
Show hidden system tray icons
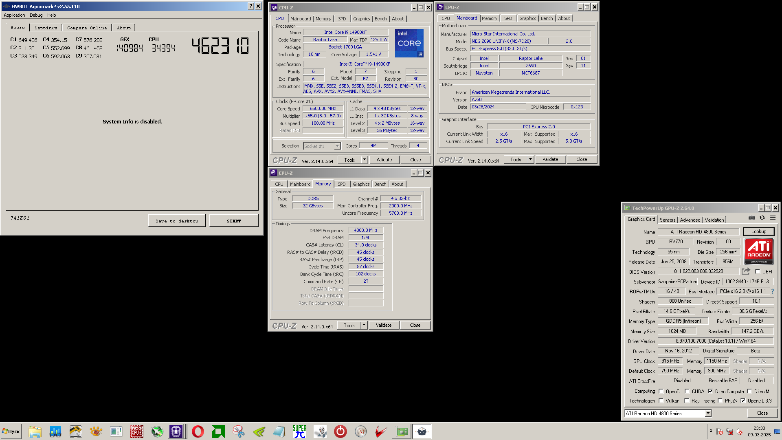pyautogui.click(x=711, y=431)
